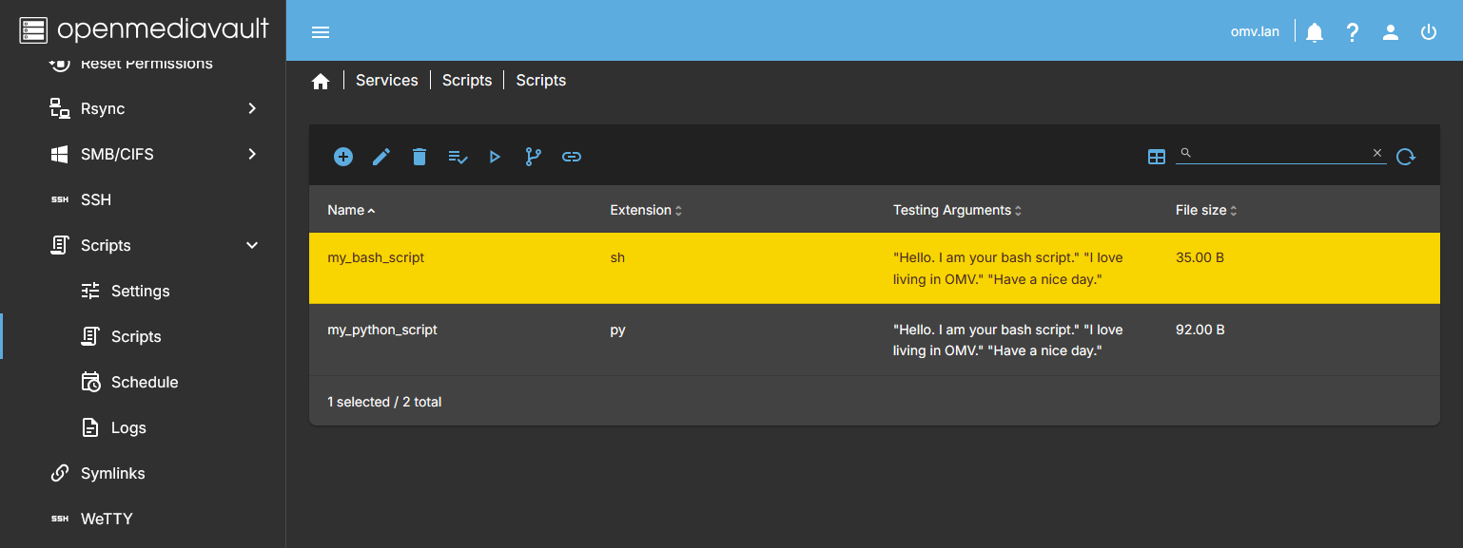
Task: Click the add script plus icon
Action: (x=343, y=157)
